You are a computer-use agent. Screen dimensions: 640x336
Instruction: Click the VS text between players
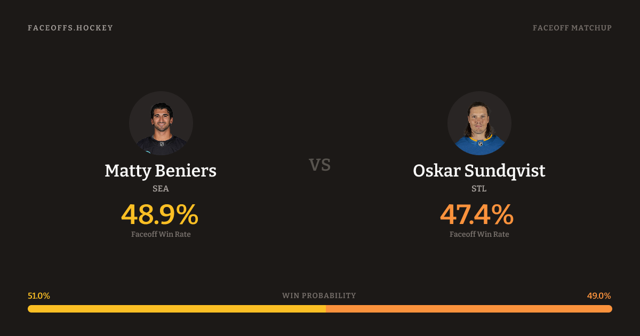(320, 165)
